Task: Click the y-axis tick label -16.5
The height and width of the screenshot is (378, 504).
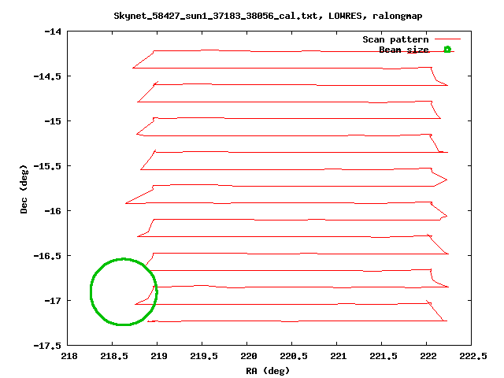Action: tap(47, 256)
